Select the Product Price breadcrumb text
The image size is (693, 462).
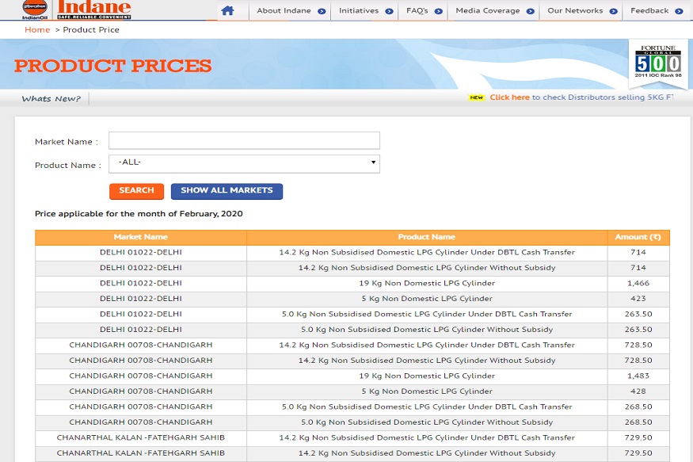point(91,29)
